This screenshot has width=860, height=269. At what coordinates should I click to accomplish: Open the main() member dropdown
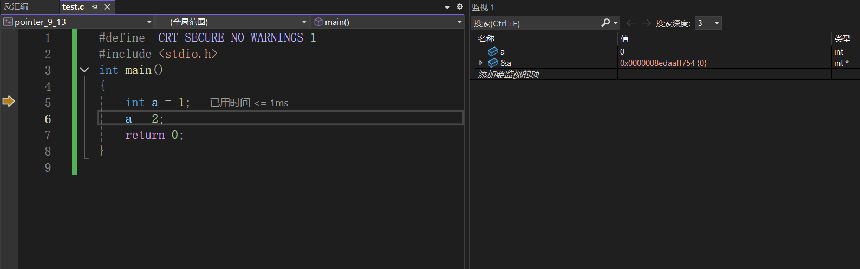point(459,22)
